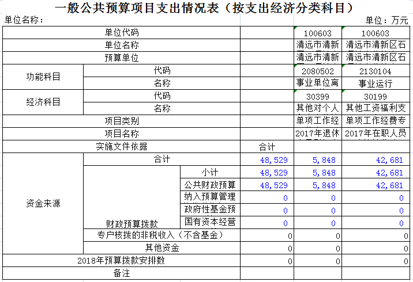Select the 经济科目 merged cell
Image resolution: width=413 pixels, height=282 pixels.
pos(43,102)
